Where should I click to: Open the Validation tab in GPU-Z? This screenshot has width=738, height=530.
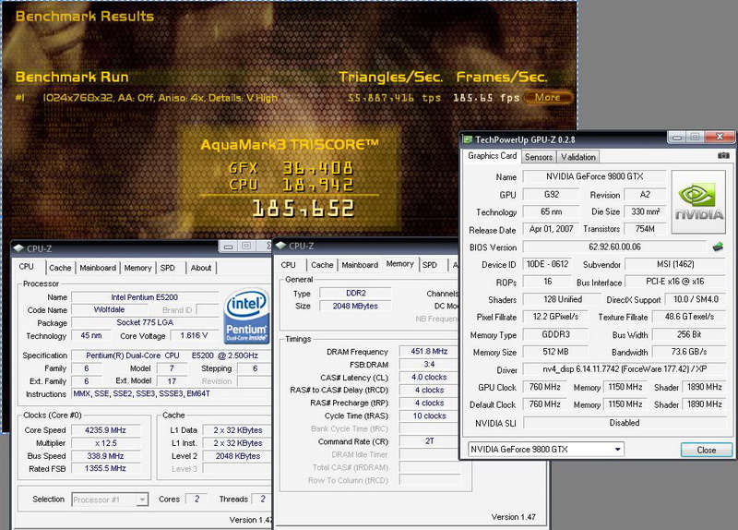click(x=578, y=157)
